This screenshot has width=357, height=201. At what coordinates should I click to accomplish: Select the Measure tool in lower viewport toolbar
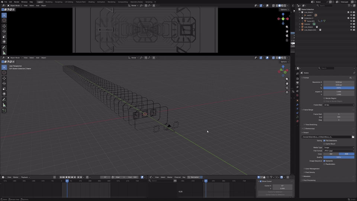(4, 105)
